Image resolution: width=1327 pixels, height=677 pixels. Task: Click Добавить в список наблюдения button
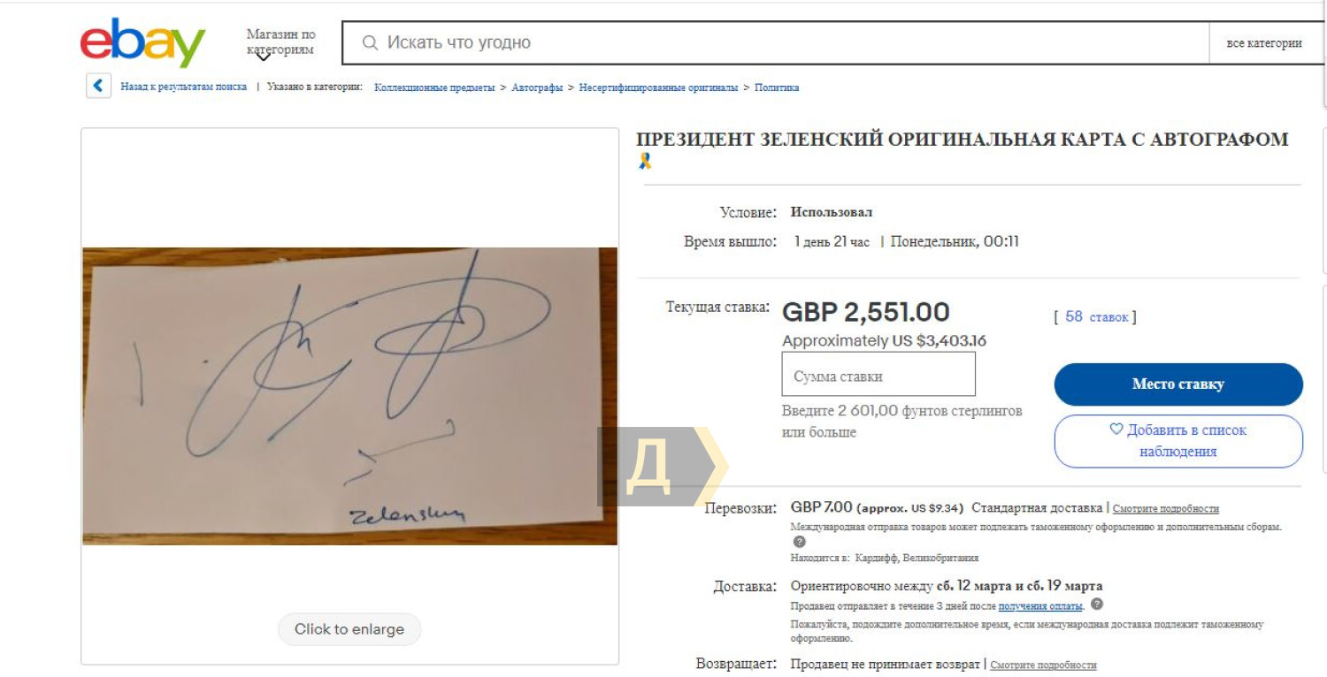point(1178,441)
